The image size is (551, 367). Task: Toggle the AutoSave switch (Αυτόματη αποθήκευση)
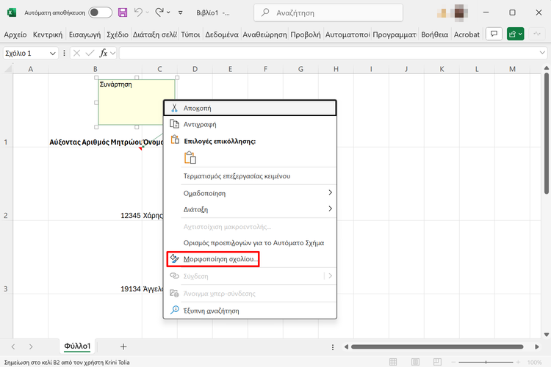[100, 12]
